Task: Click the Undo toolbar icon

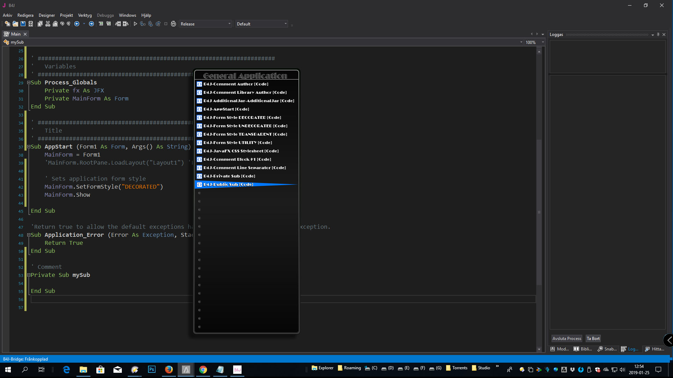Action: (62, 24)
